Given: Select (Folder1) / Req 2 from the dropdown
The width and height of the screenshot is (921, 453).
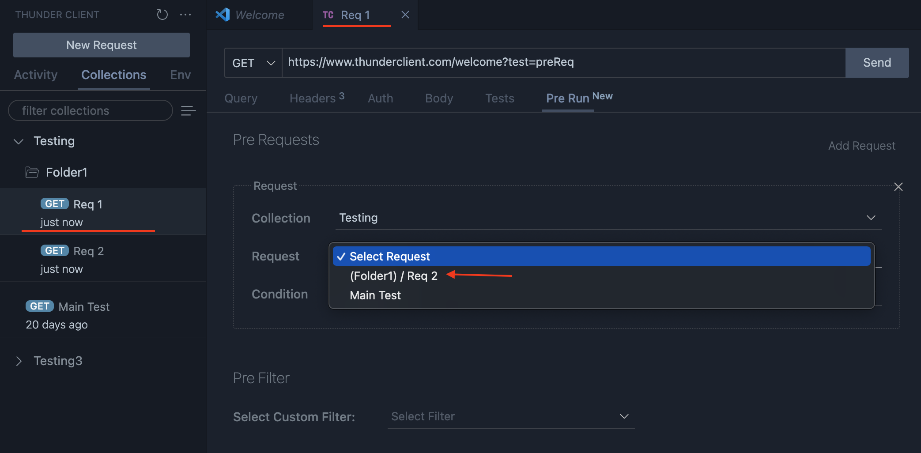Looking at the screenshot, I should tap(393, 276).
